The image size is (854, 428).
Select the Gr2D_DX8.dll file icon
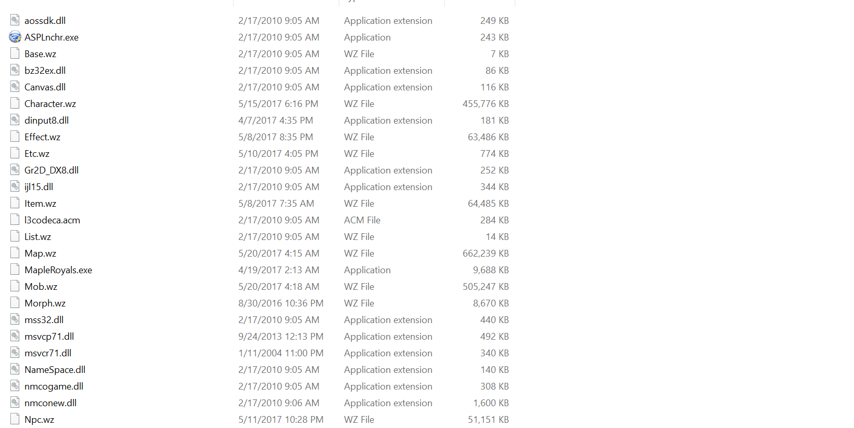tap(15, 170)
